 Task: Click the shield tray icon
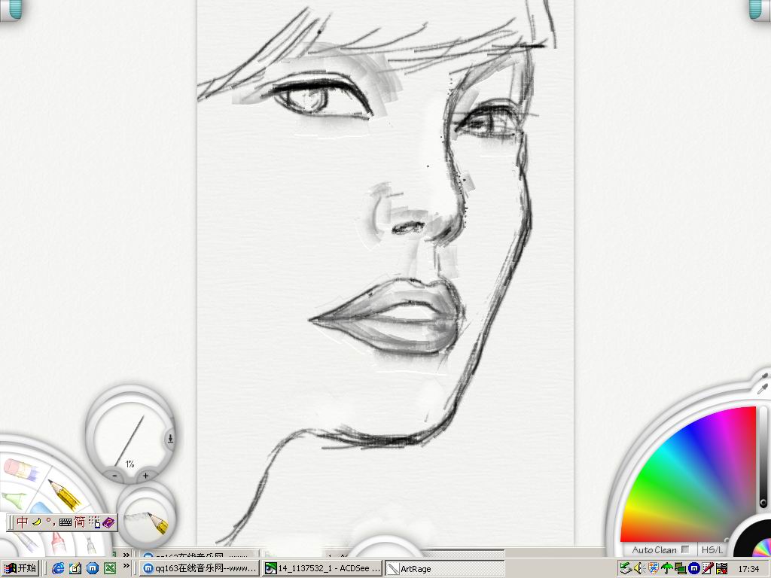coord(653,568)
